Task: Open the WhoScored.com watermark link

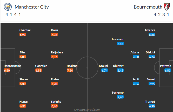Action: [86, 110]
